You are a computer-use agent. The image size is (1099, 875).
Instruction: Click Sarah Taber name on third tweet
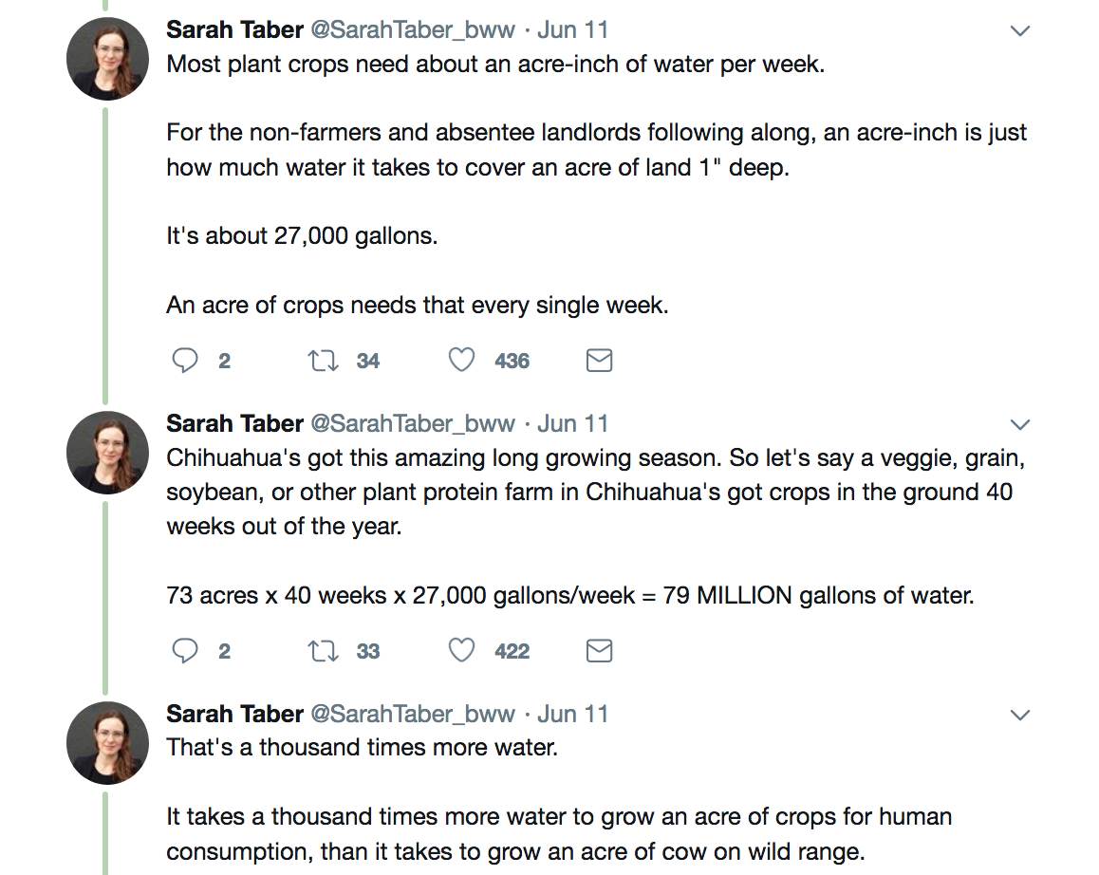[x=234, y=714]
